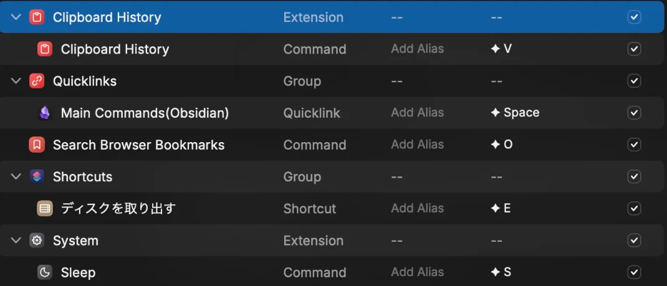Image resolution: width=667 pixels, height=286 pixels.
Task: Click the purple Obsidian crystal icon
Action: 45,113
